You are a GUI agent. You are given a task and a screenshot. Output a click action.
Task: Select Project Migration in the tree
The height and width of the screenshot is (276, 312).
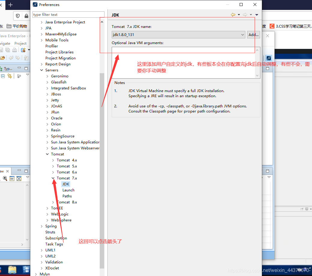pyautogui.click(x=60, y=58)
